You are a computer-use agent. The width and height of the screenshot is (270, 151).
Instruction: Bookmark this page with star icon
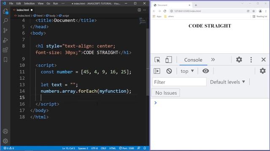pos(254,11)
